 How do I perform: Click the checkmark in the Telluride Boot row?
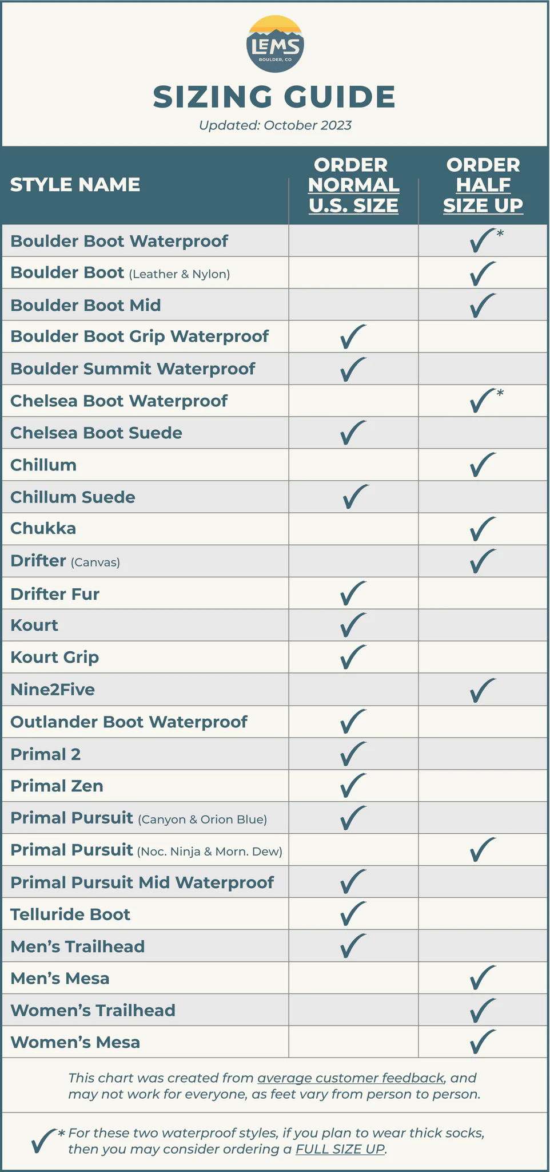(353, 914)
